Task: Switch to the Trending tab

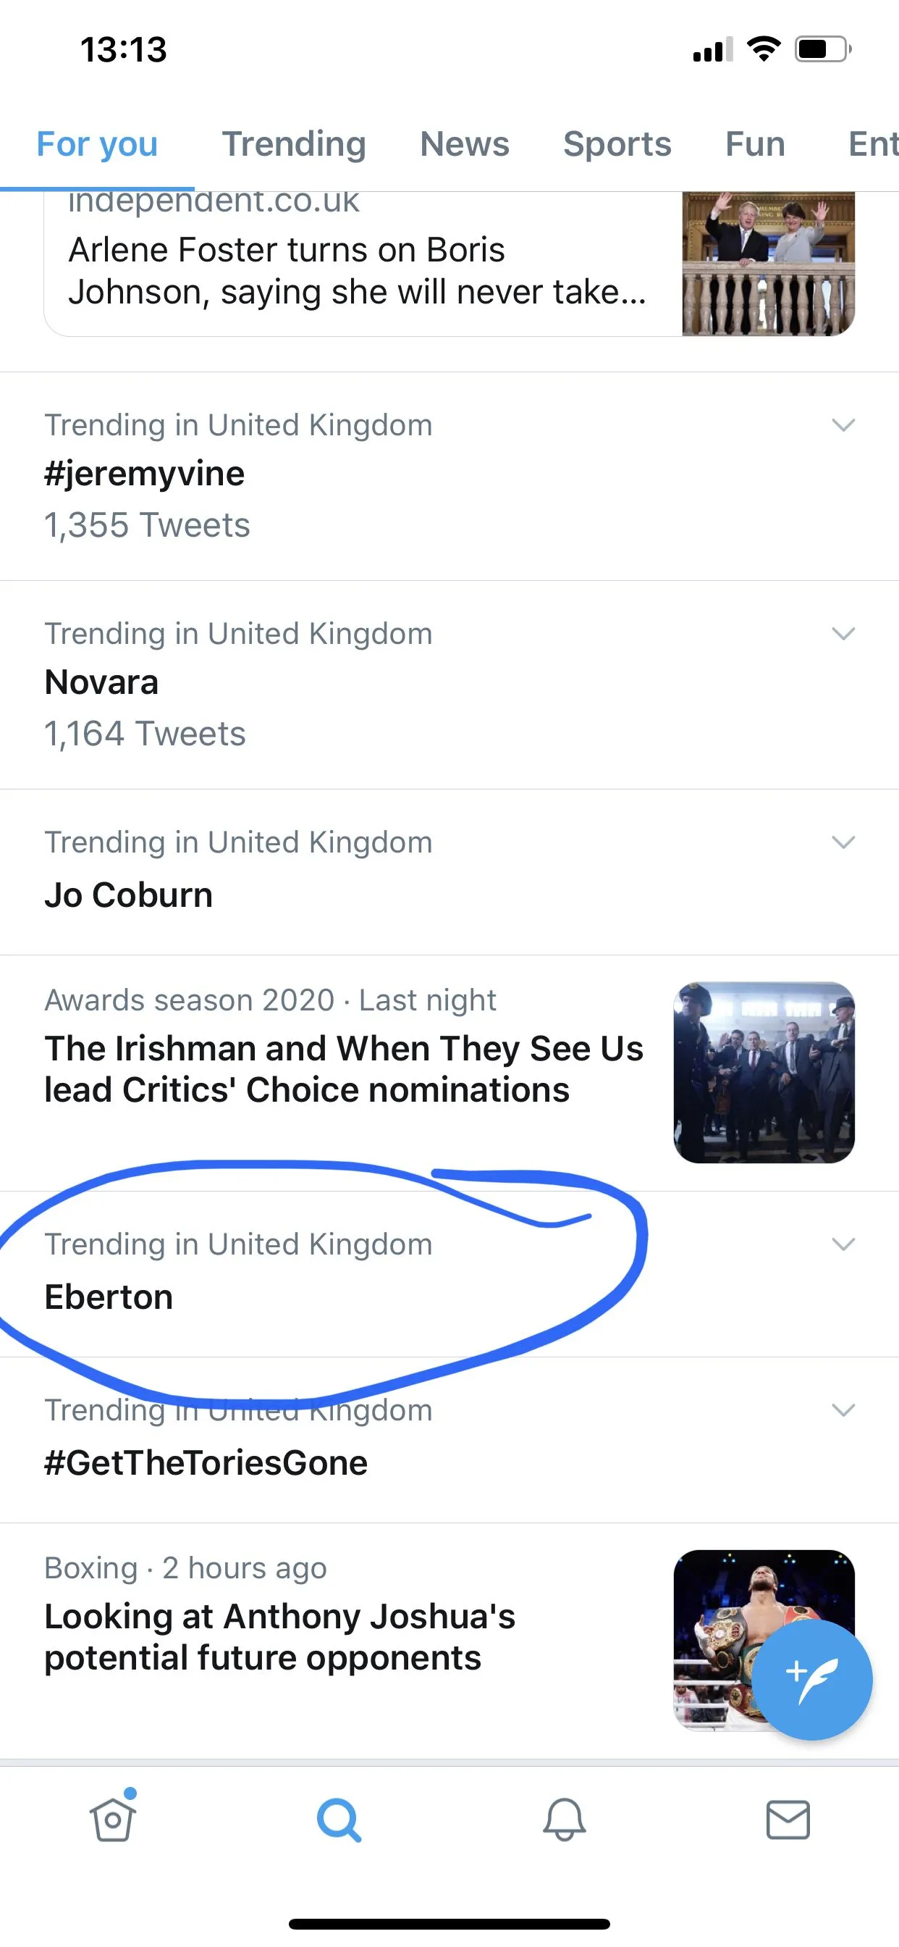Action: (293, 143)
